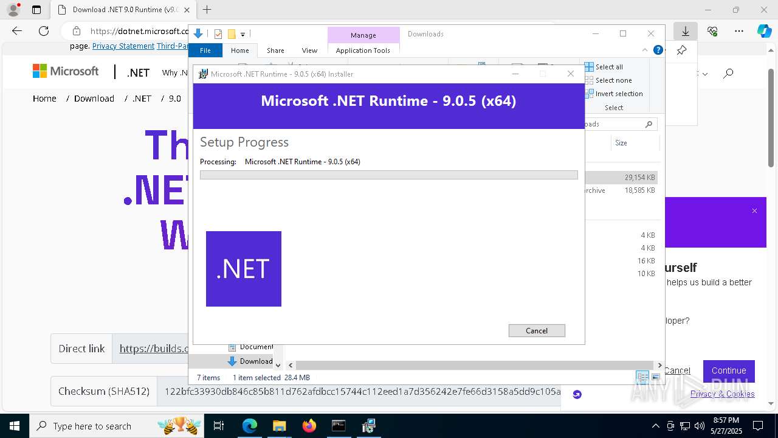Open Edge Downloads toolbar icon
The width and height of the screenshot is (778, 438).
tap(686, 31)
